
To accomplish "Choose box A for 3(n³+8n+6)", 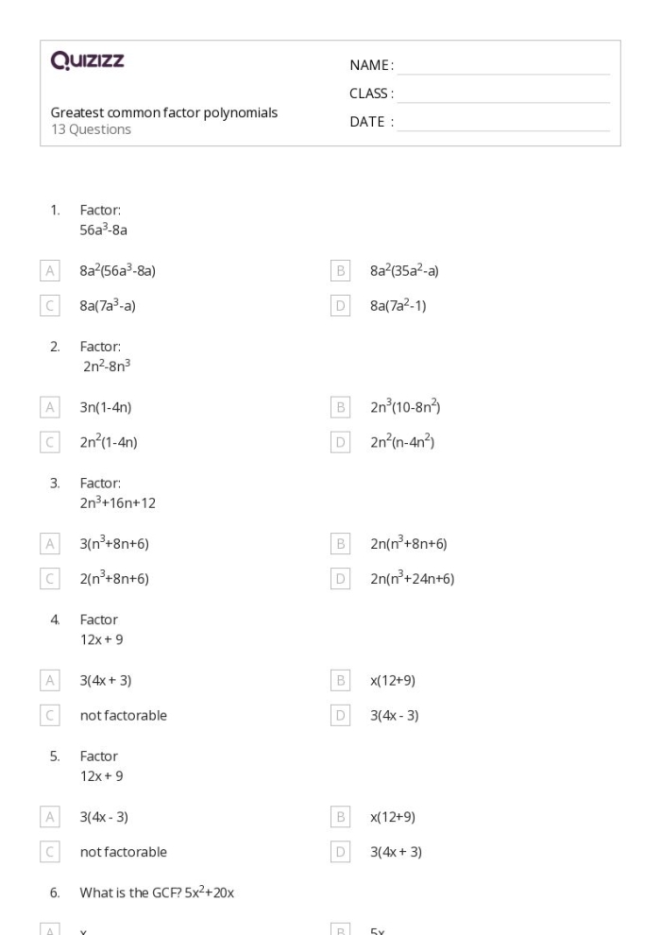I will click(50, 544).
